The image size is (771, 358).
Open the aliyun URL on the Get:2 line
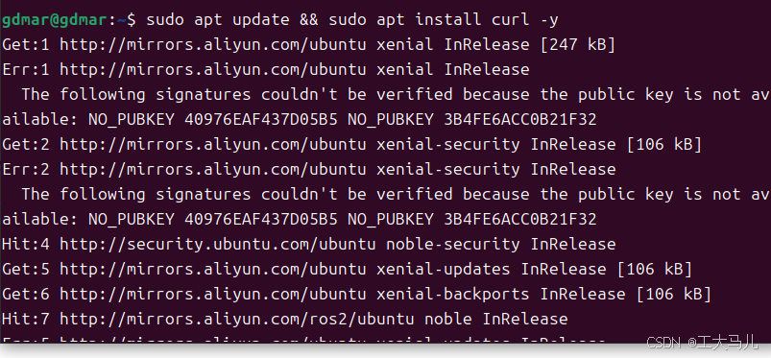click(x=213, y=145)
